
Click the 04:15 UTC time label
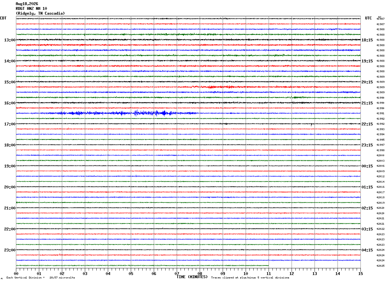(x=367, y=250)
